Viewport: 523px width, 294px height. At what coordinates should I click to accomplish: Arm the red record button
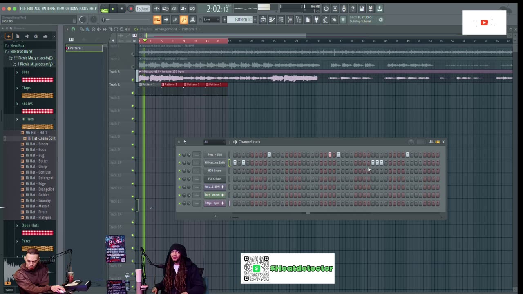pyautogui.click(x=131, y=9)
